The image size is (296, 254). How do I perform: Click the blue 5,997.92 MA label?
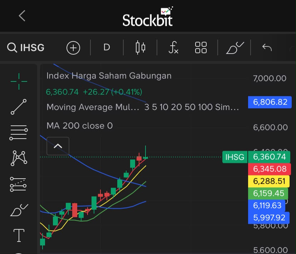[269, 218]
